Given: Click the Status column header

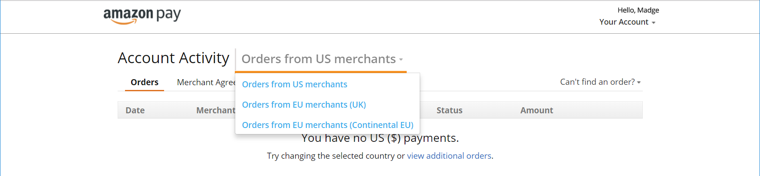Looking at the screenshot, I should tap(449, 110).
